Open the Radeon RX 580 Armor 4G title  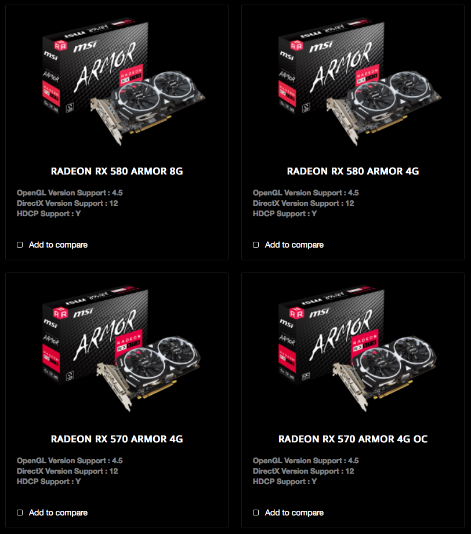(353, 171)
